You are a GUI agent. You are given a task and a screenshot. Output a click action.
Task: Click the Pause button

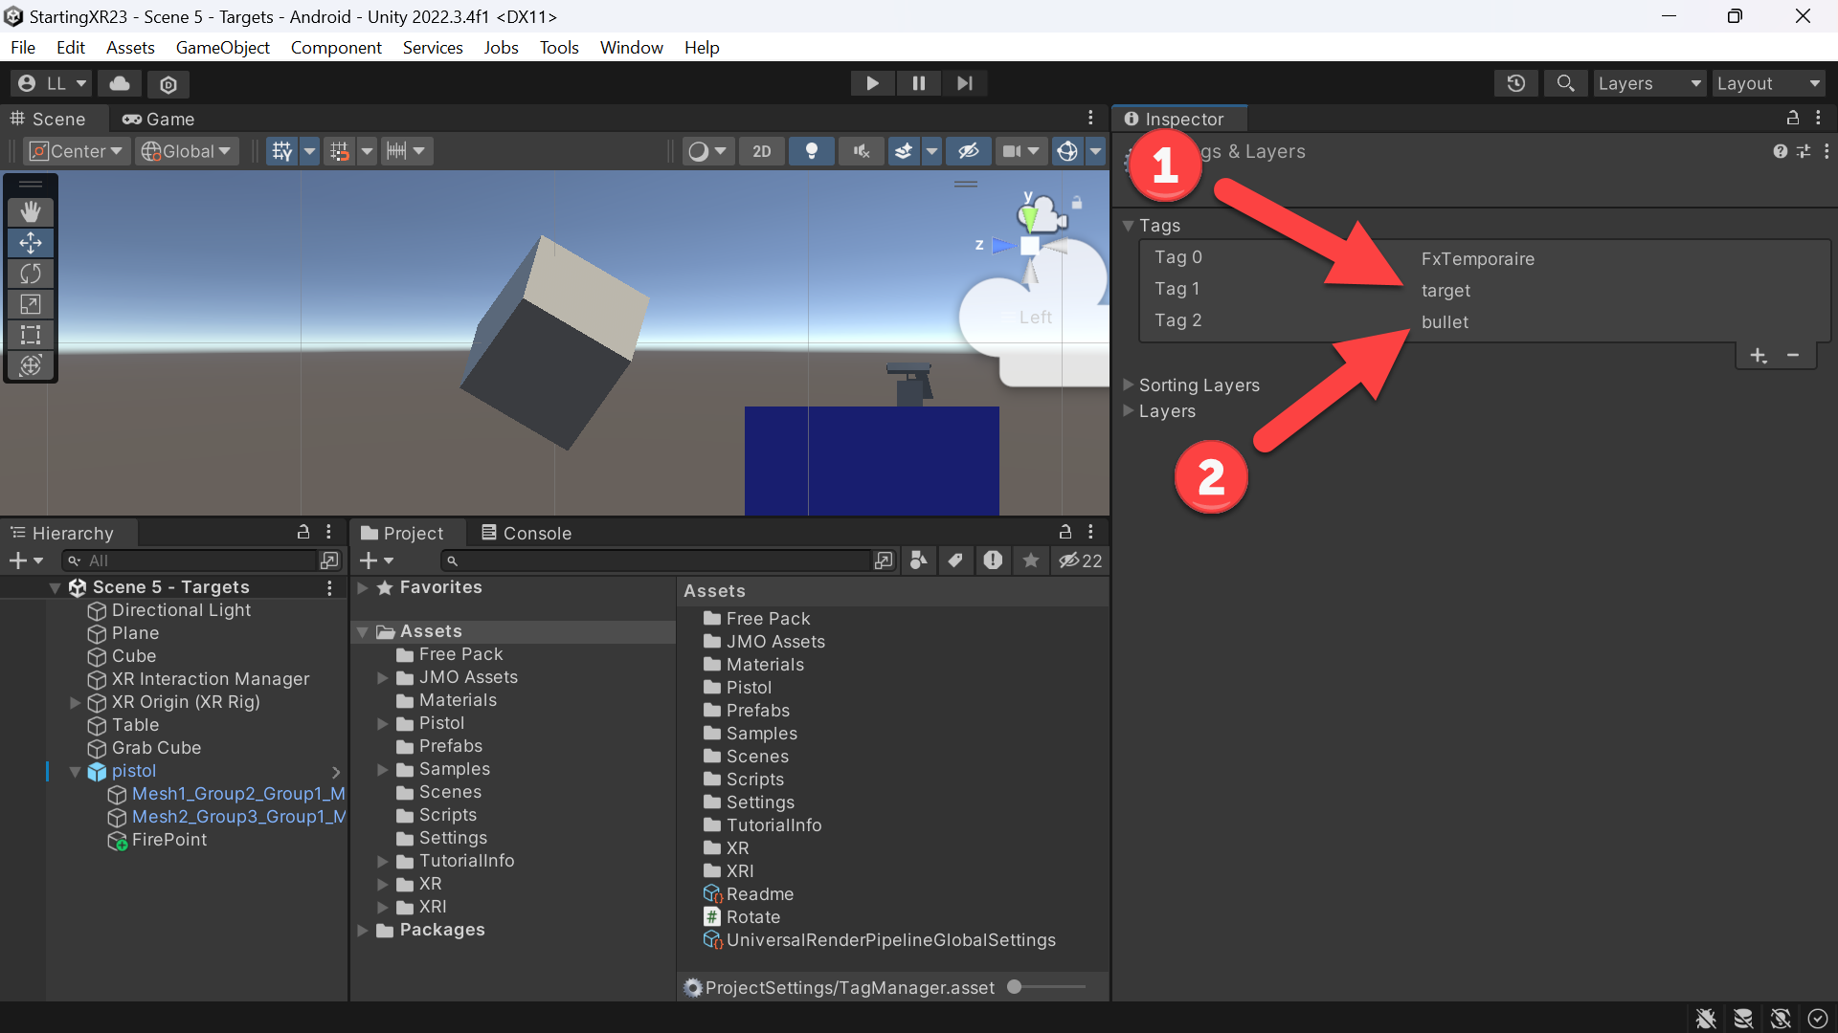(x=918, y=83)
